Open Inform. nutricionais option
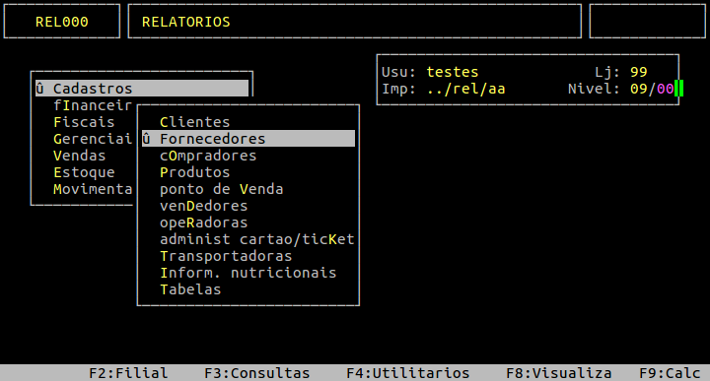Image resolution: width=710 pixels, height=381 pixels. [248, 273]
